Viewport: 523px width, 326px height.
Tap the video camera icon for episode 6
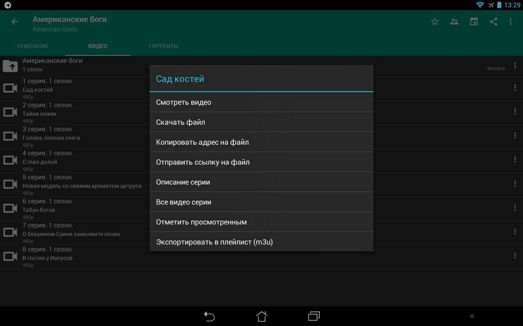10,208
